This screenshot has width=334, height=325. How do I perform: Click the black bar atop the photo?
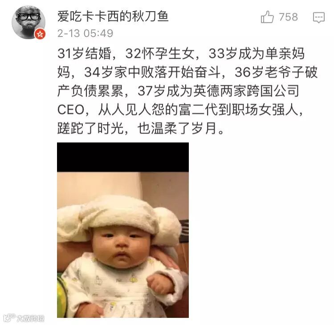[x=123, y=157]
